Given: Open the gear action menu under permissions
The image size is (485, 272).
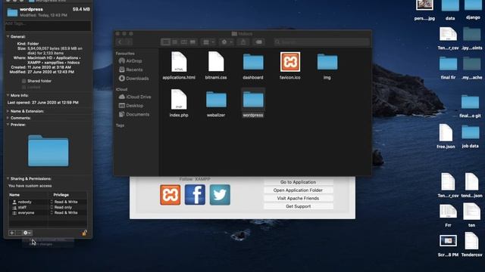Looking at the screenshot, I should pyautogui.click(x=27, y=233).
